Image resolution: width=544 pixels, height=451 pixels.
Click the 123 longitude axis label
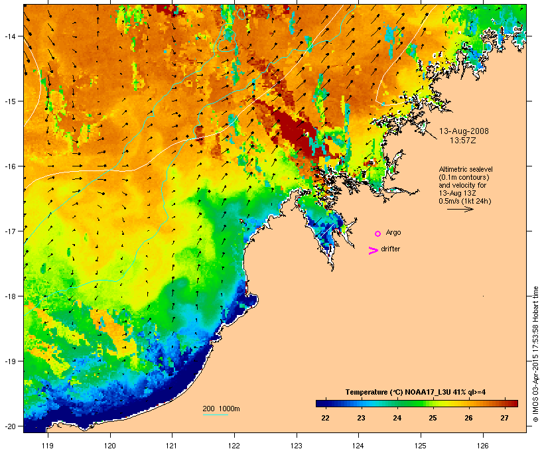point(297,446)
